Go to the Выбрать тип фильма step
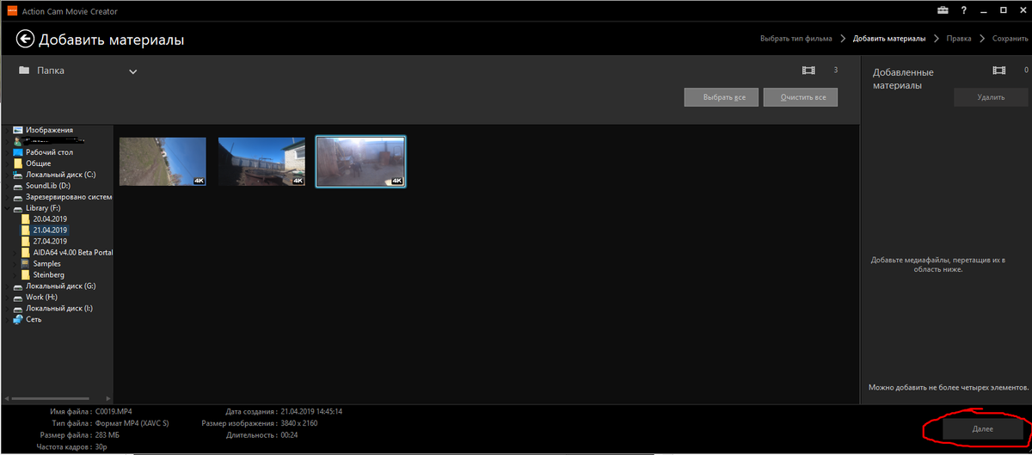 tap(795, 39)
